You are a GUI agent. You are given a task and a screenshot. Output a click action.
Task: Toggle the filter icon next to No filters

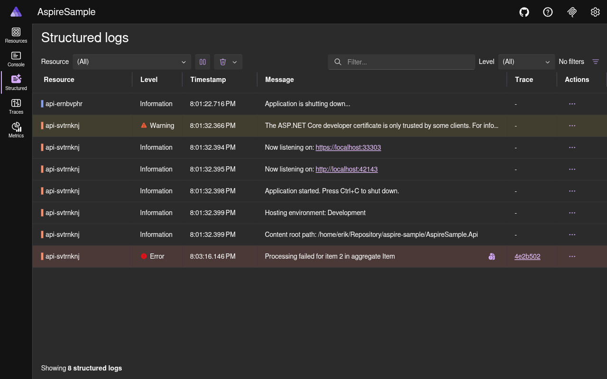[x=596, y=62]
